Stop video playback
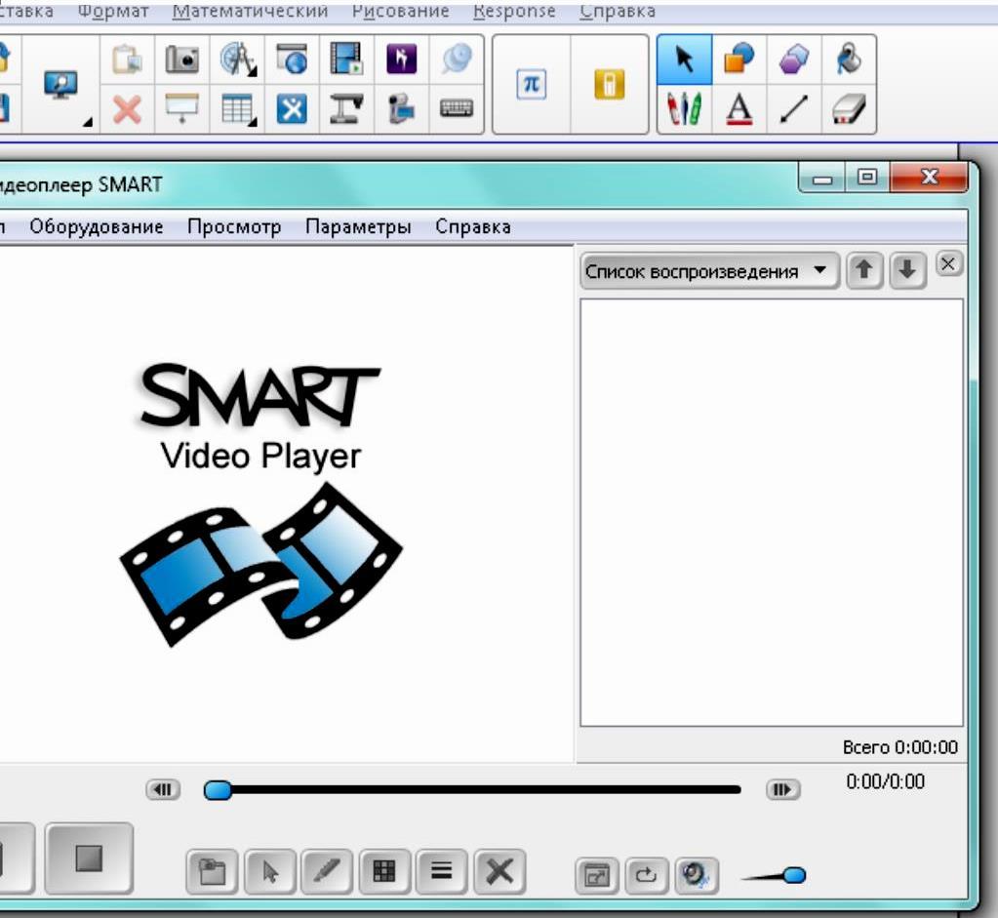This screenshot has width=998, height=918. pyautogui.click(x=89, y=858)
